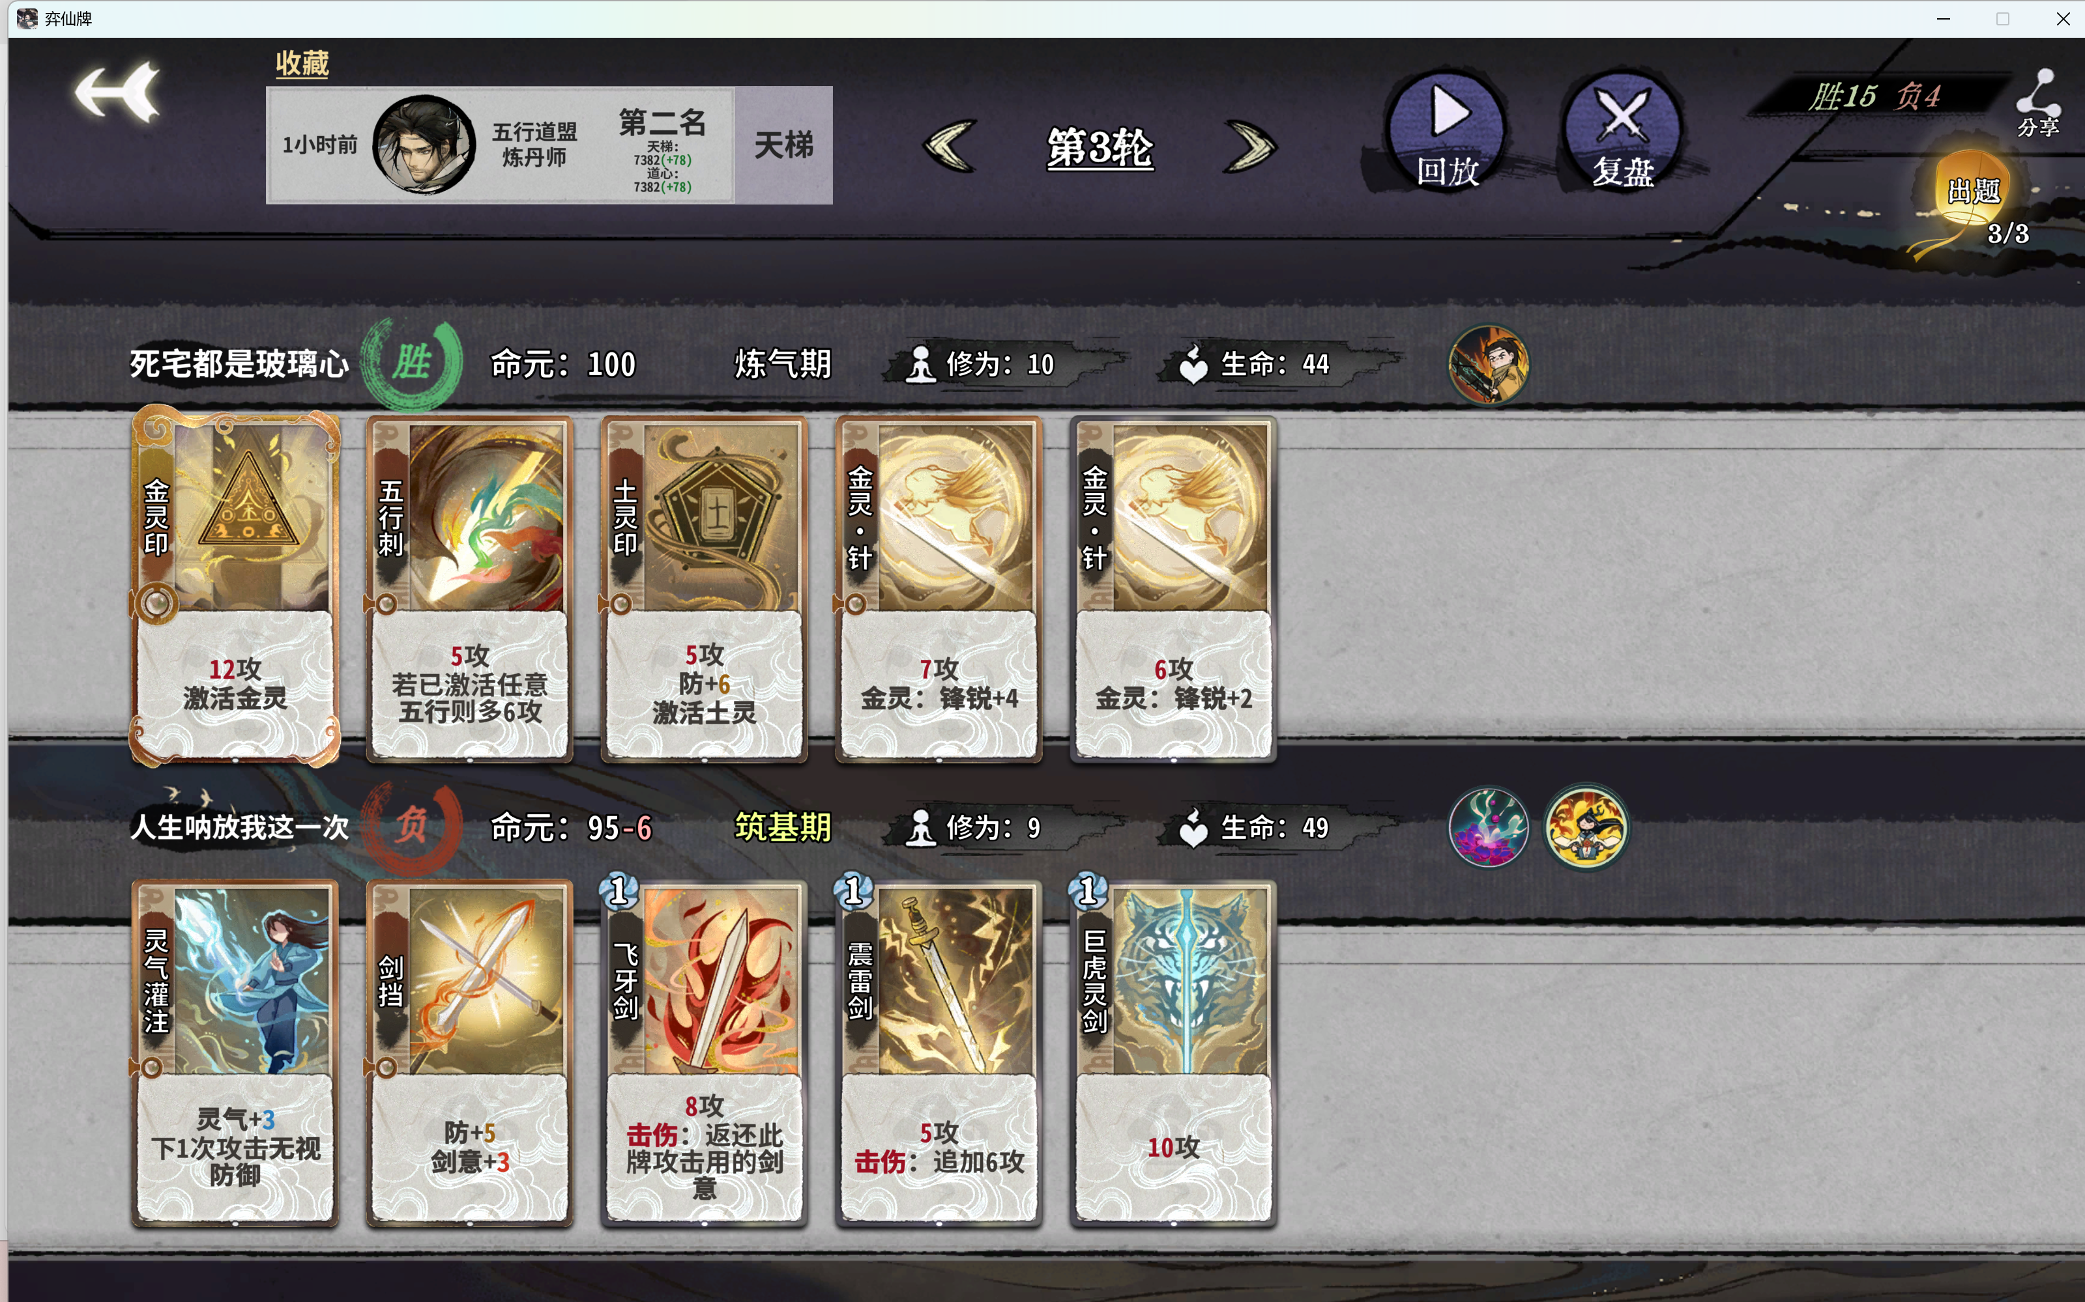Click the fire-ring character talent icon
Image resolution: width=2085 pixels, height=1302 pixels.
click(x=1585, y=828)
